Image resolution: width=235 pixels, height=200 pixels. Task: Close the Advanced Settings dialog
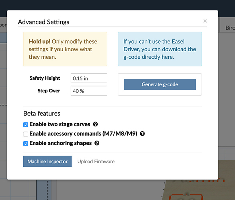click(205, 21)
